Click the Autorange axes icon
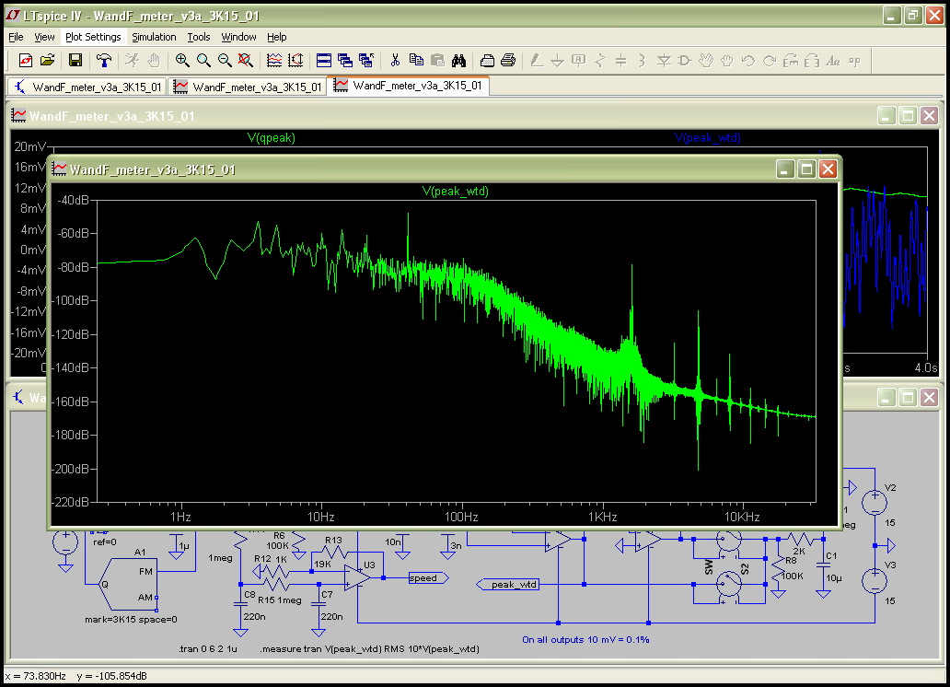Image resolution: width=950 pixels, height=687 pixels. (295, 61)
